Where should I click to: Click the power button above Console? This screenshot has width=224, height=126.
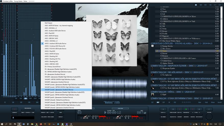pyautogui.click(x=15, y=109)
